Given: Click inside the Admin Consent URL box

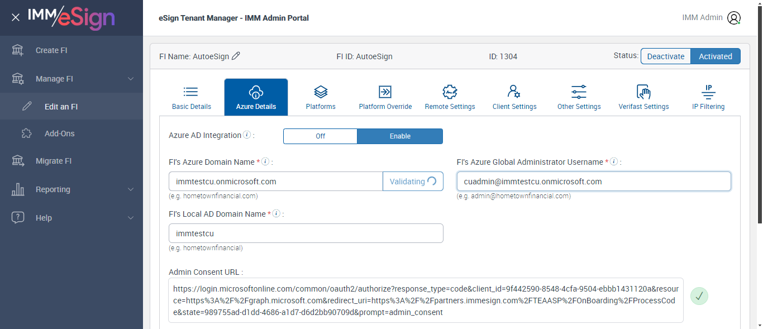Looking at the screenshot, I should click(x=426, y=301).
